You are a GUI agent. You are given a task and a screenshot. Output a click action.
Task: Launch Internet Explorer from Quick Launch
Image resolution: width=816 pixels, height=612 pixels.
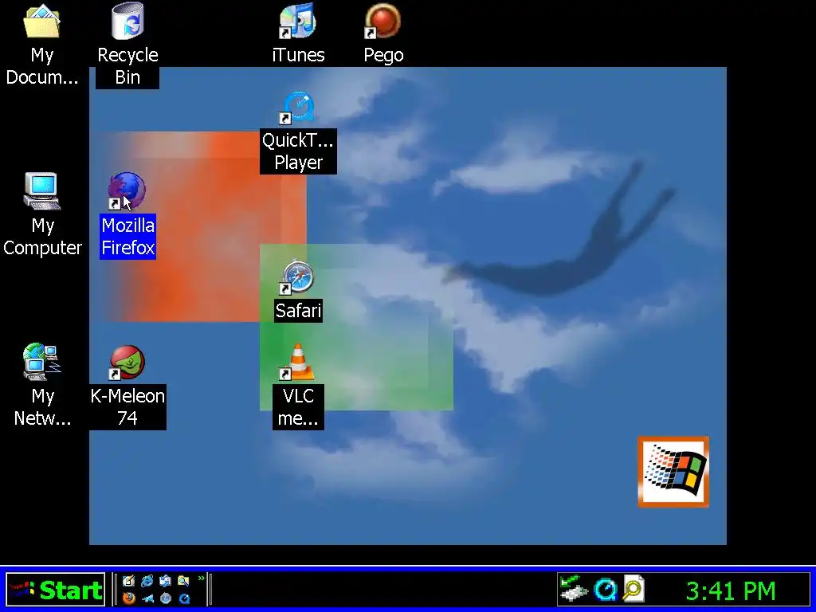pyautogui.click(x=147, y=581)
